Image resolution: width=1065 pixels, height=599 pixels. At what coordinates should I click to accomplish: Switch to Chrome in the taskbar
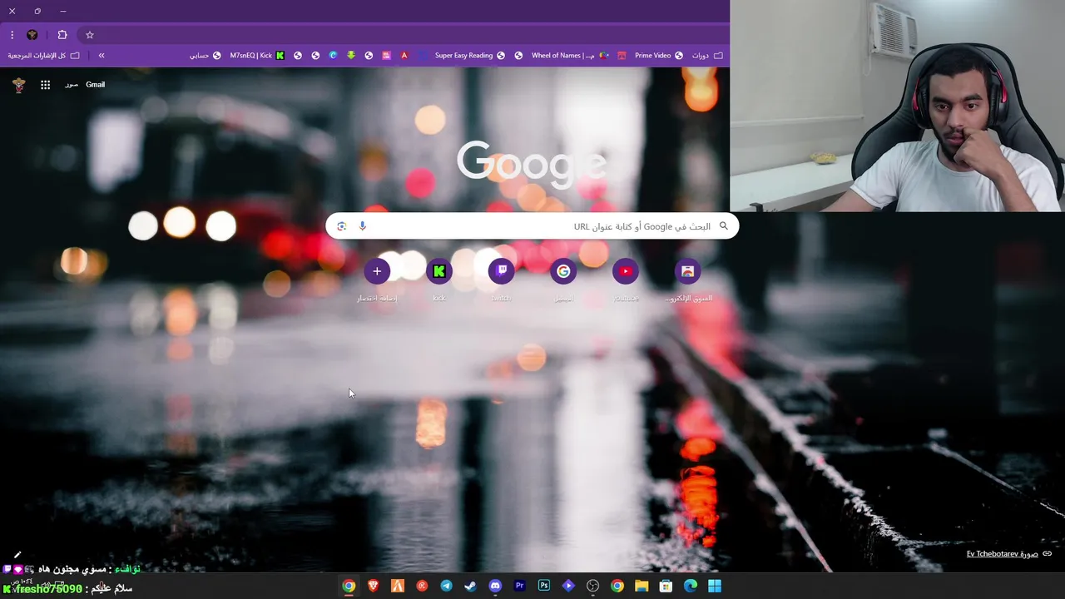(349, 586)
